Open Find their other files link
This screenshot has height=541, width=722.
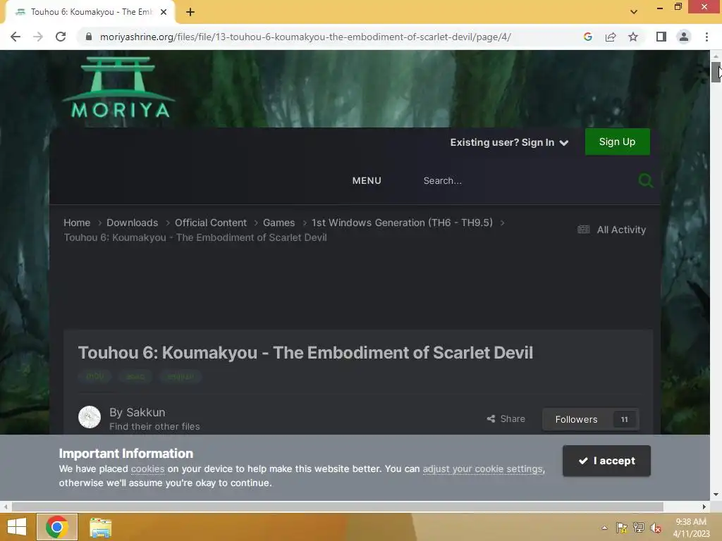coord(154,426)
